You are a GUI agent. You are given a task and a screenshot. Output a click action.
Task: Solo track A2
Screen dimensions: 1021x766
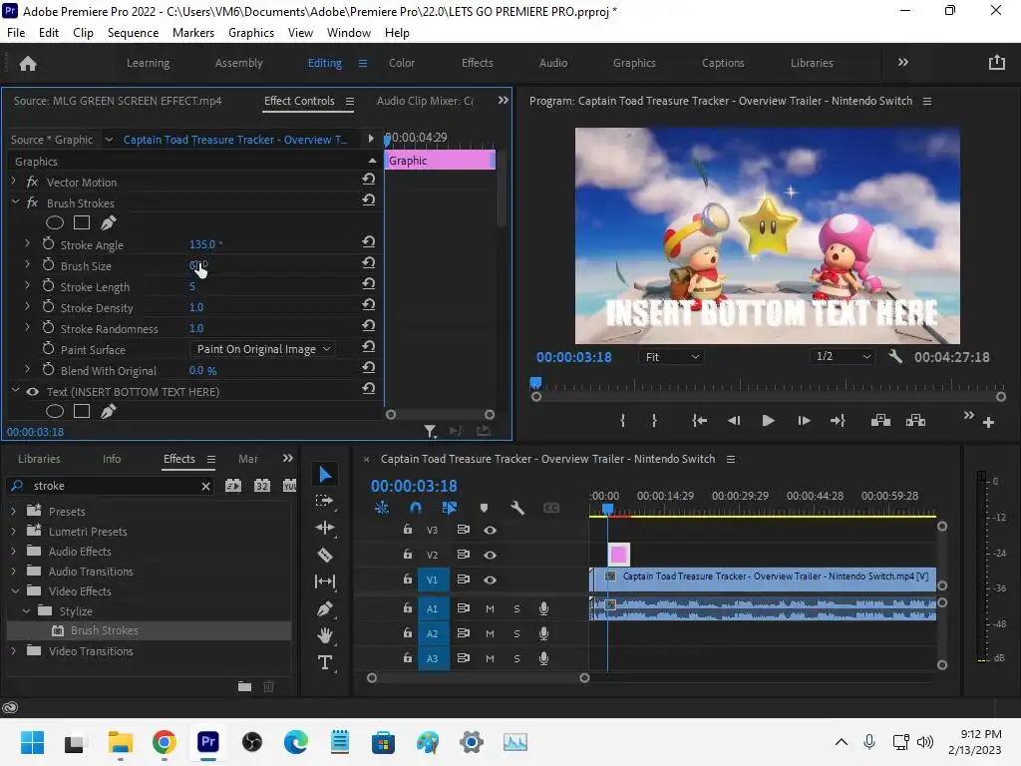pos(517,633)
